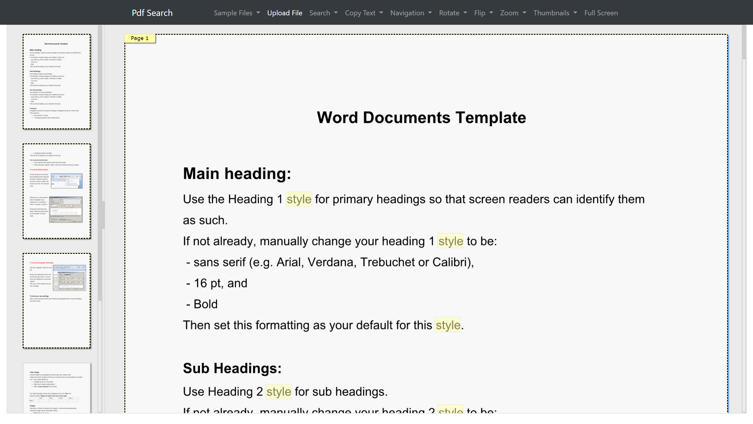Click the '- 16 pt, and' line
Viewport: 753px width, 424px height.
point(216,283)
